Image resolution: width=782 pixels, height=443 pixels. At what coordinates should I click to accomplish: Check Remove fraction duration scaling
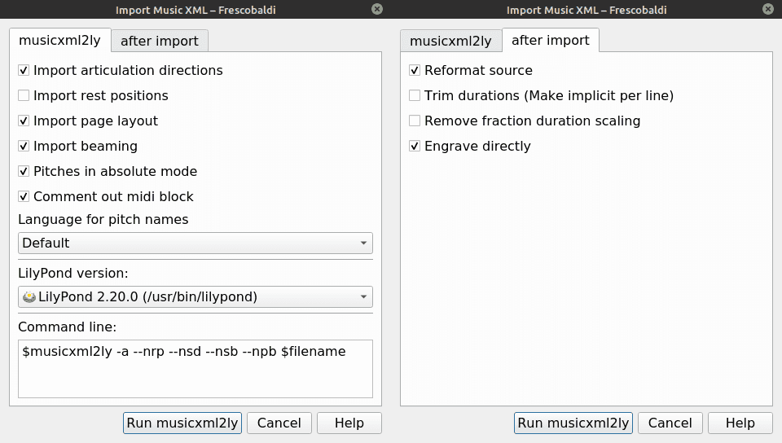click(415, 121)
